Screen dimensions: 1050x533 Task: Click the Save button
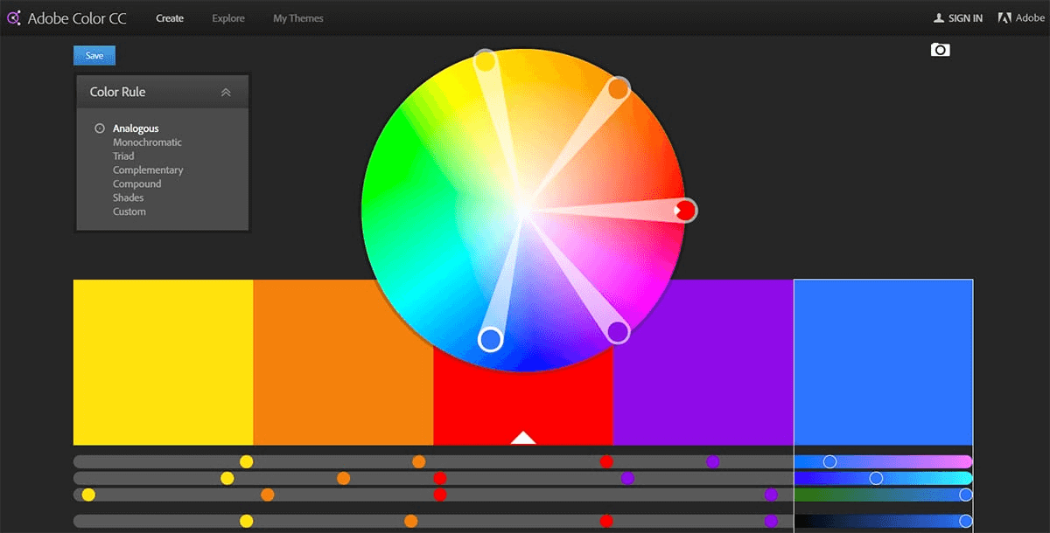point(94,55)
